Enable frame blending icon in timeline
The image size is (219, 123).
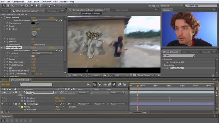(109, 84)
